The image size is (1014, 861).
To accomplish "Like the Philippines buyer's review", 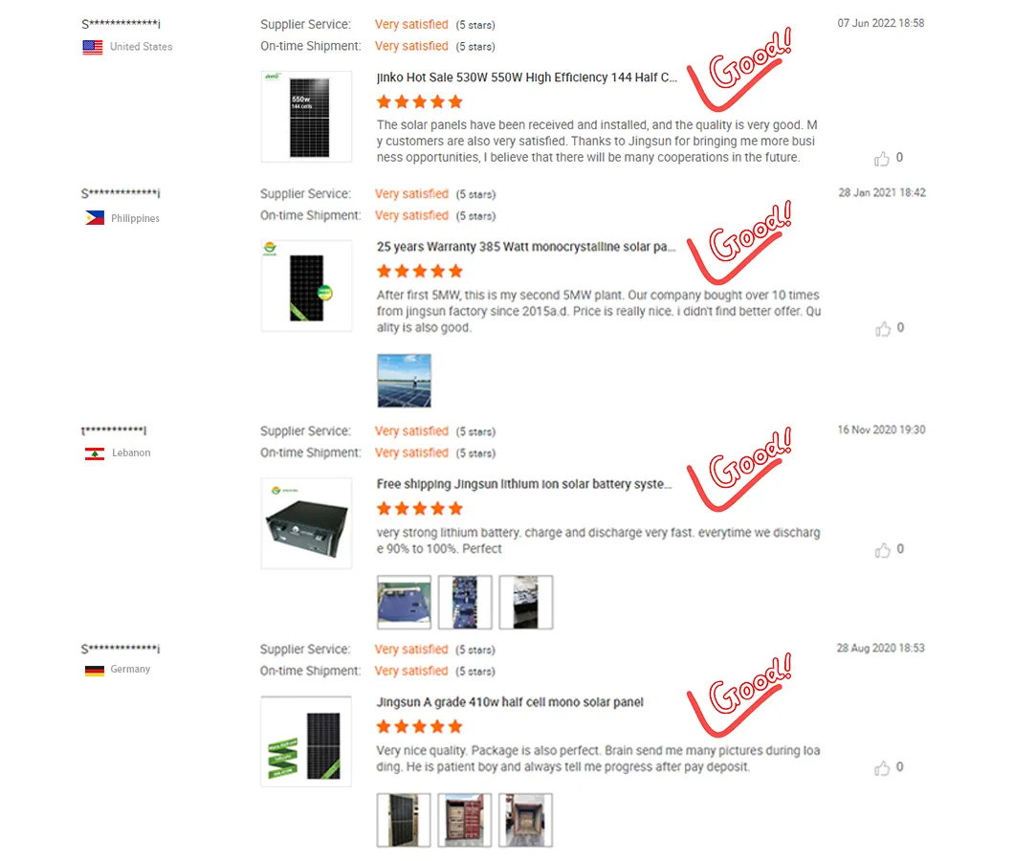I will [882, 329].
